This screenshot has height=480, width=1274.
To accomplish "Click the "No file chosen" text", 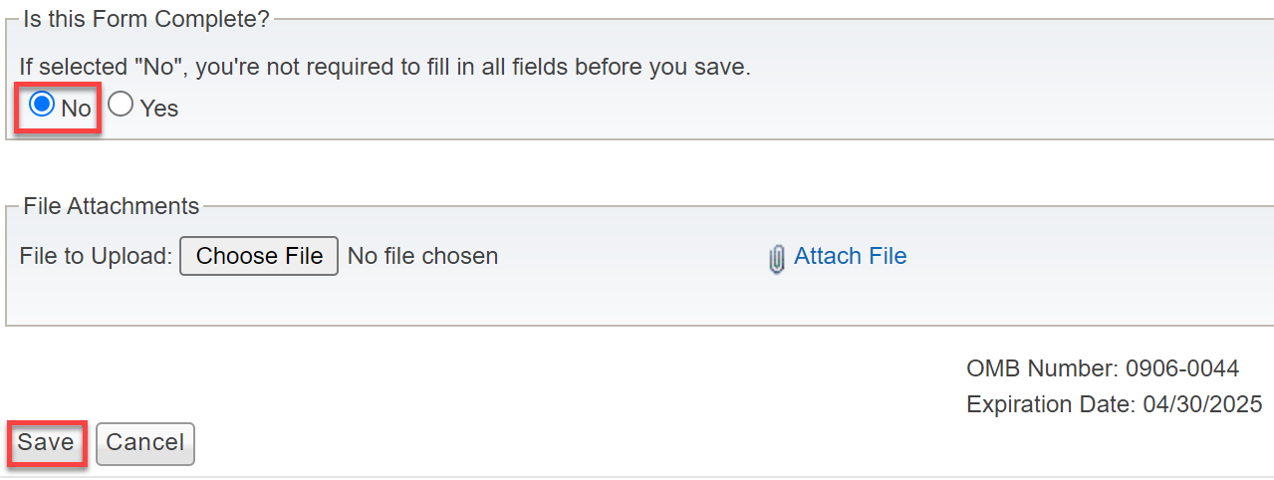I will click(x=422, y=256).
